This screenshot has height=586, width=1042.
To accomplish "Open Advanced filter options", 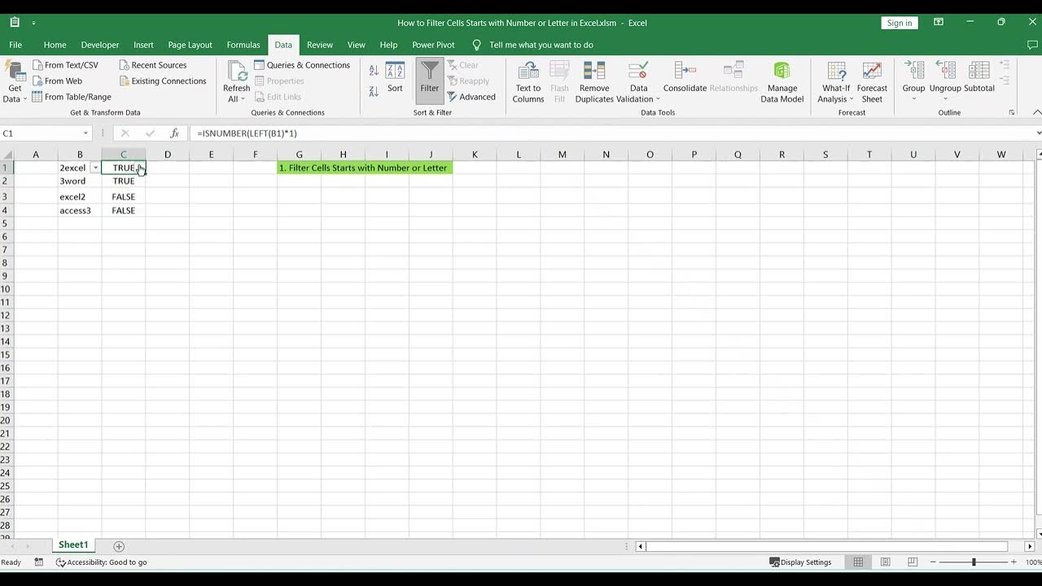I will click(471, 97).
